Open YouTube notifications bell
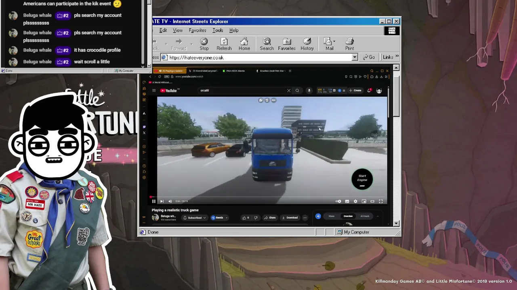Screen dimensions: 517x290 tap(369, 91)
